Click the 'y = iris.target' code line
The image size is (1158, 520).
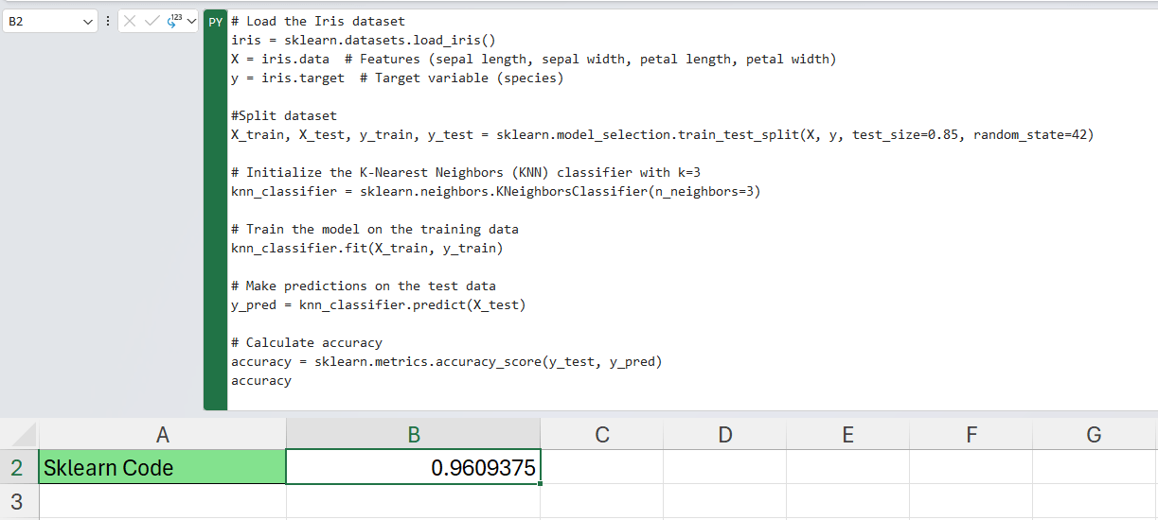coord(397,78)
